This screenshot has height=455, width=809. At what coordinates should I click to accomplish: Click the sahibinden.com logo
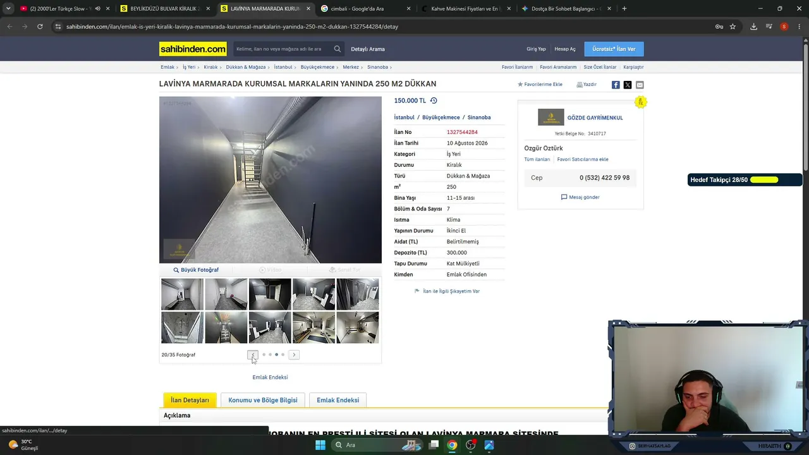point(193,49)
